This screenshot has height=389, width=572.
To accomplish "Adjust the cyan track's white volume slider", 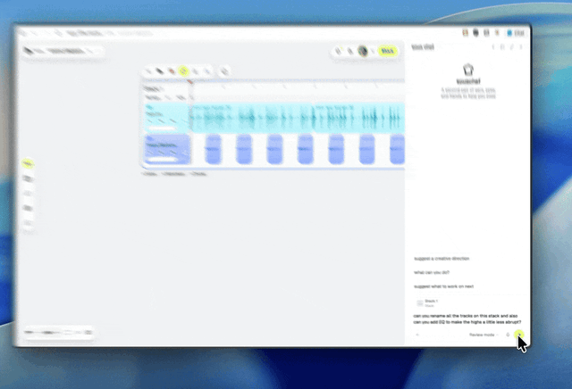I will click(x=162, y=128).
